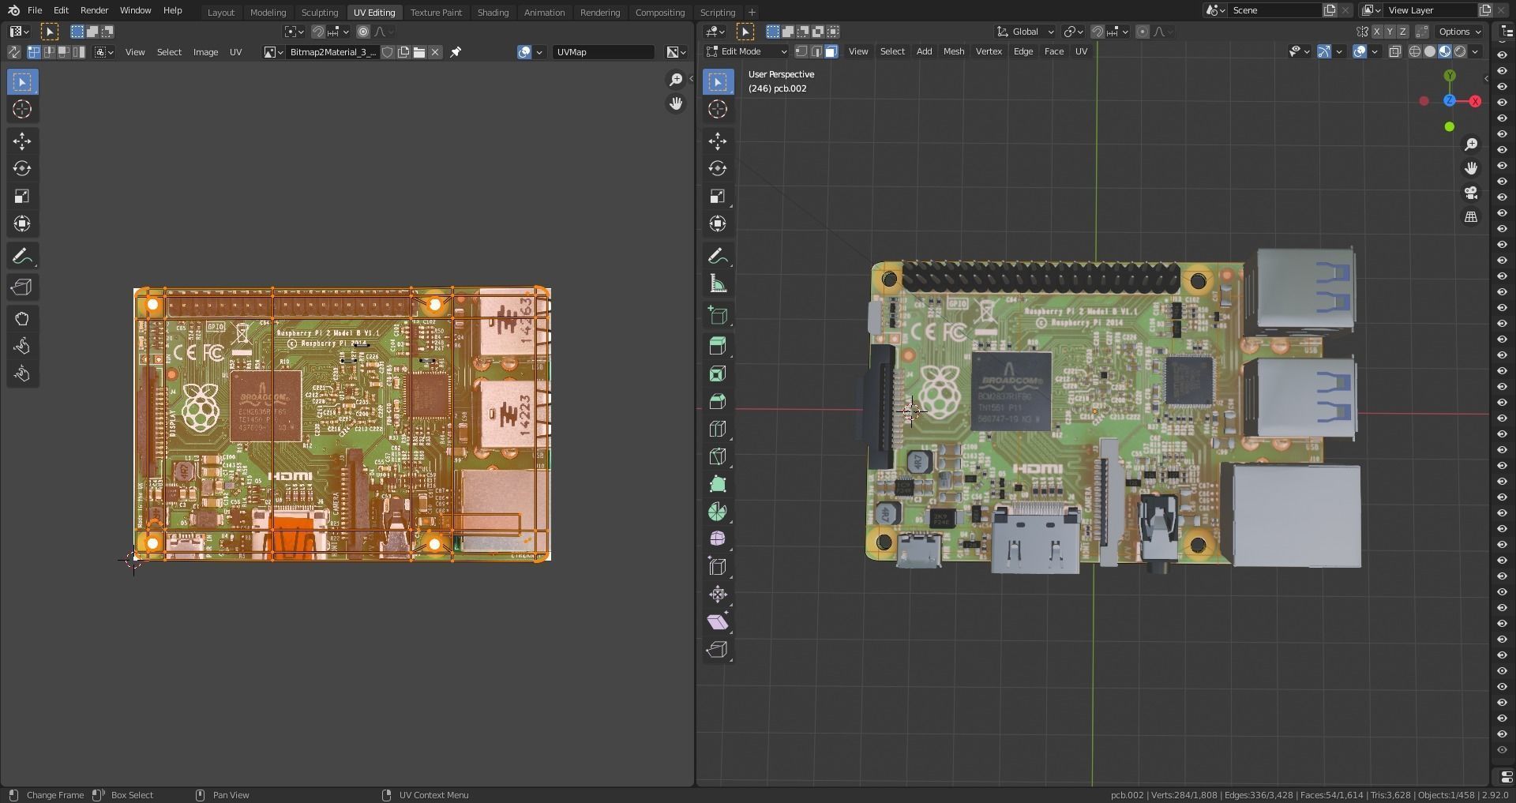The width and height of the screenshot is (1516, 803).
Task: Select the Edge Slide tool
Action: [x=718, y=567]
